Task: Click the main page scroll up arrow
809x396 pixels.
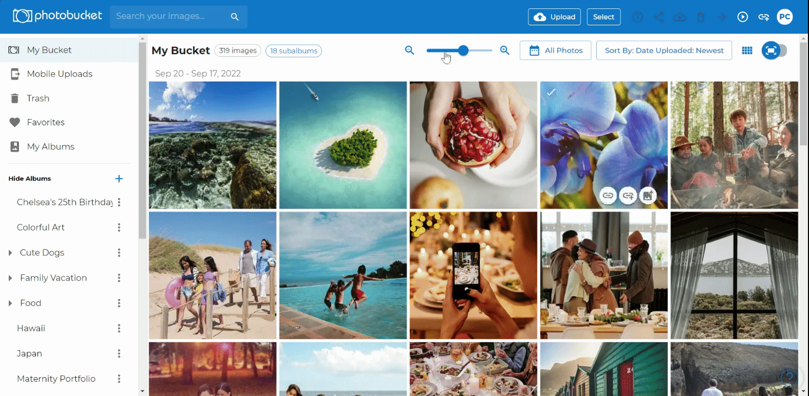Action: pos(804,38)
